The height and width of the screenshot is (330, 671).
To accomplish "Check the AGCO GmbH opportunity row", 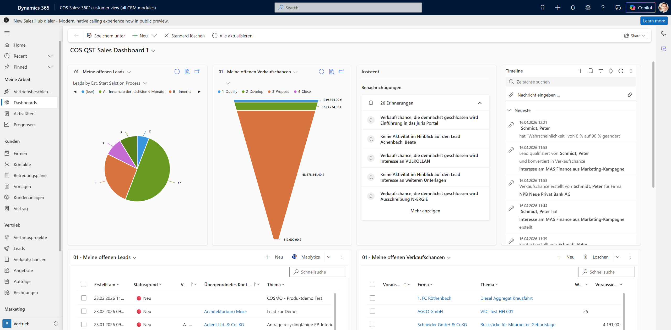I will coord(372,311).
